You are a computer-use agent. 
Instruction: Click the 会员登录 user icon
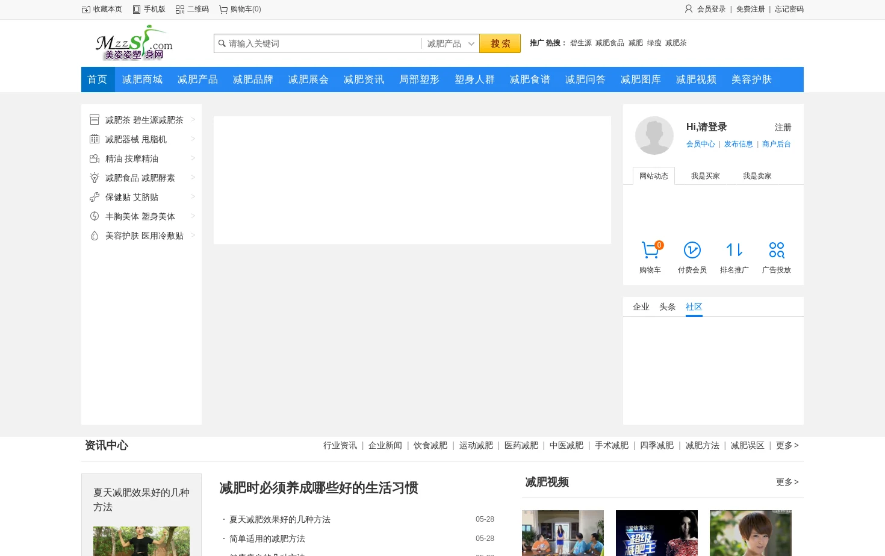tap(689, 9)
